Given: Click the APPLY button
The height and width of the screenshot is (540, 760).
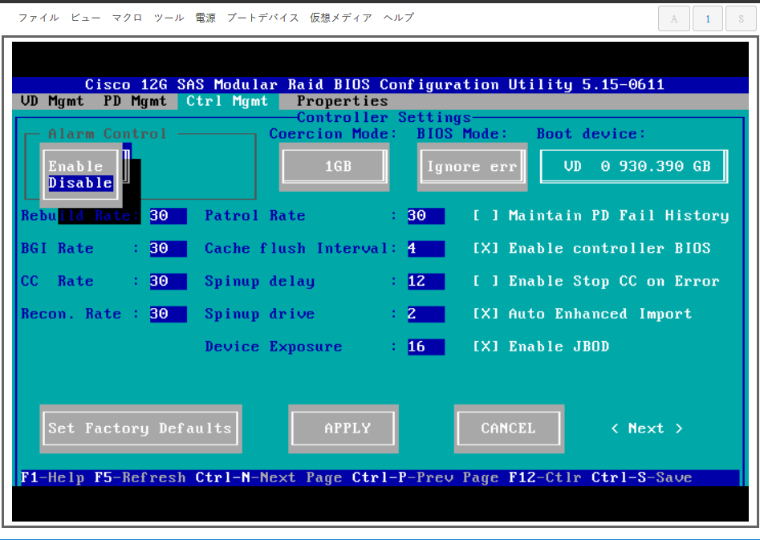Looking at the screenshot, I should coord(343,428).
